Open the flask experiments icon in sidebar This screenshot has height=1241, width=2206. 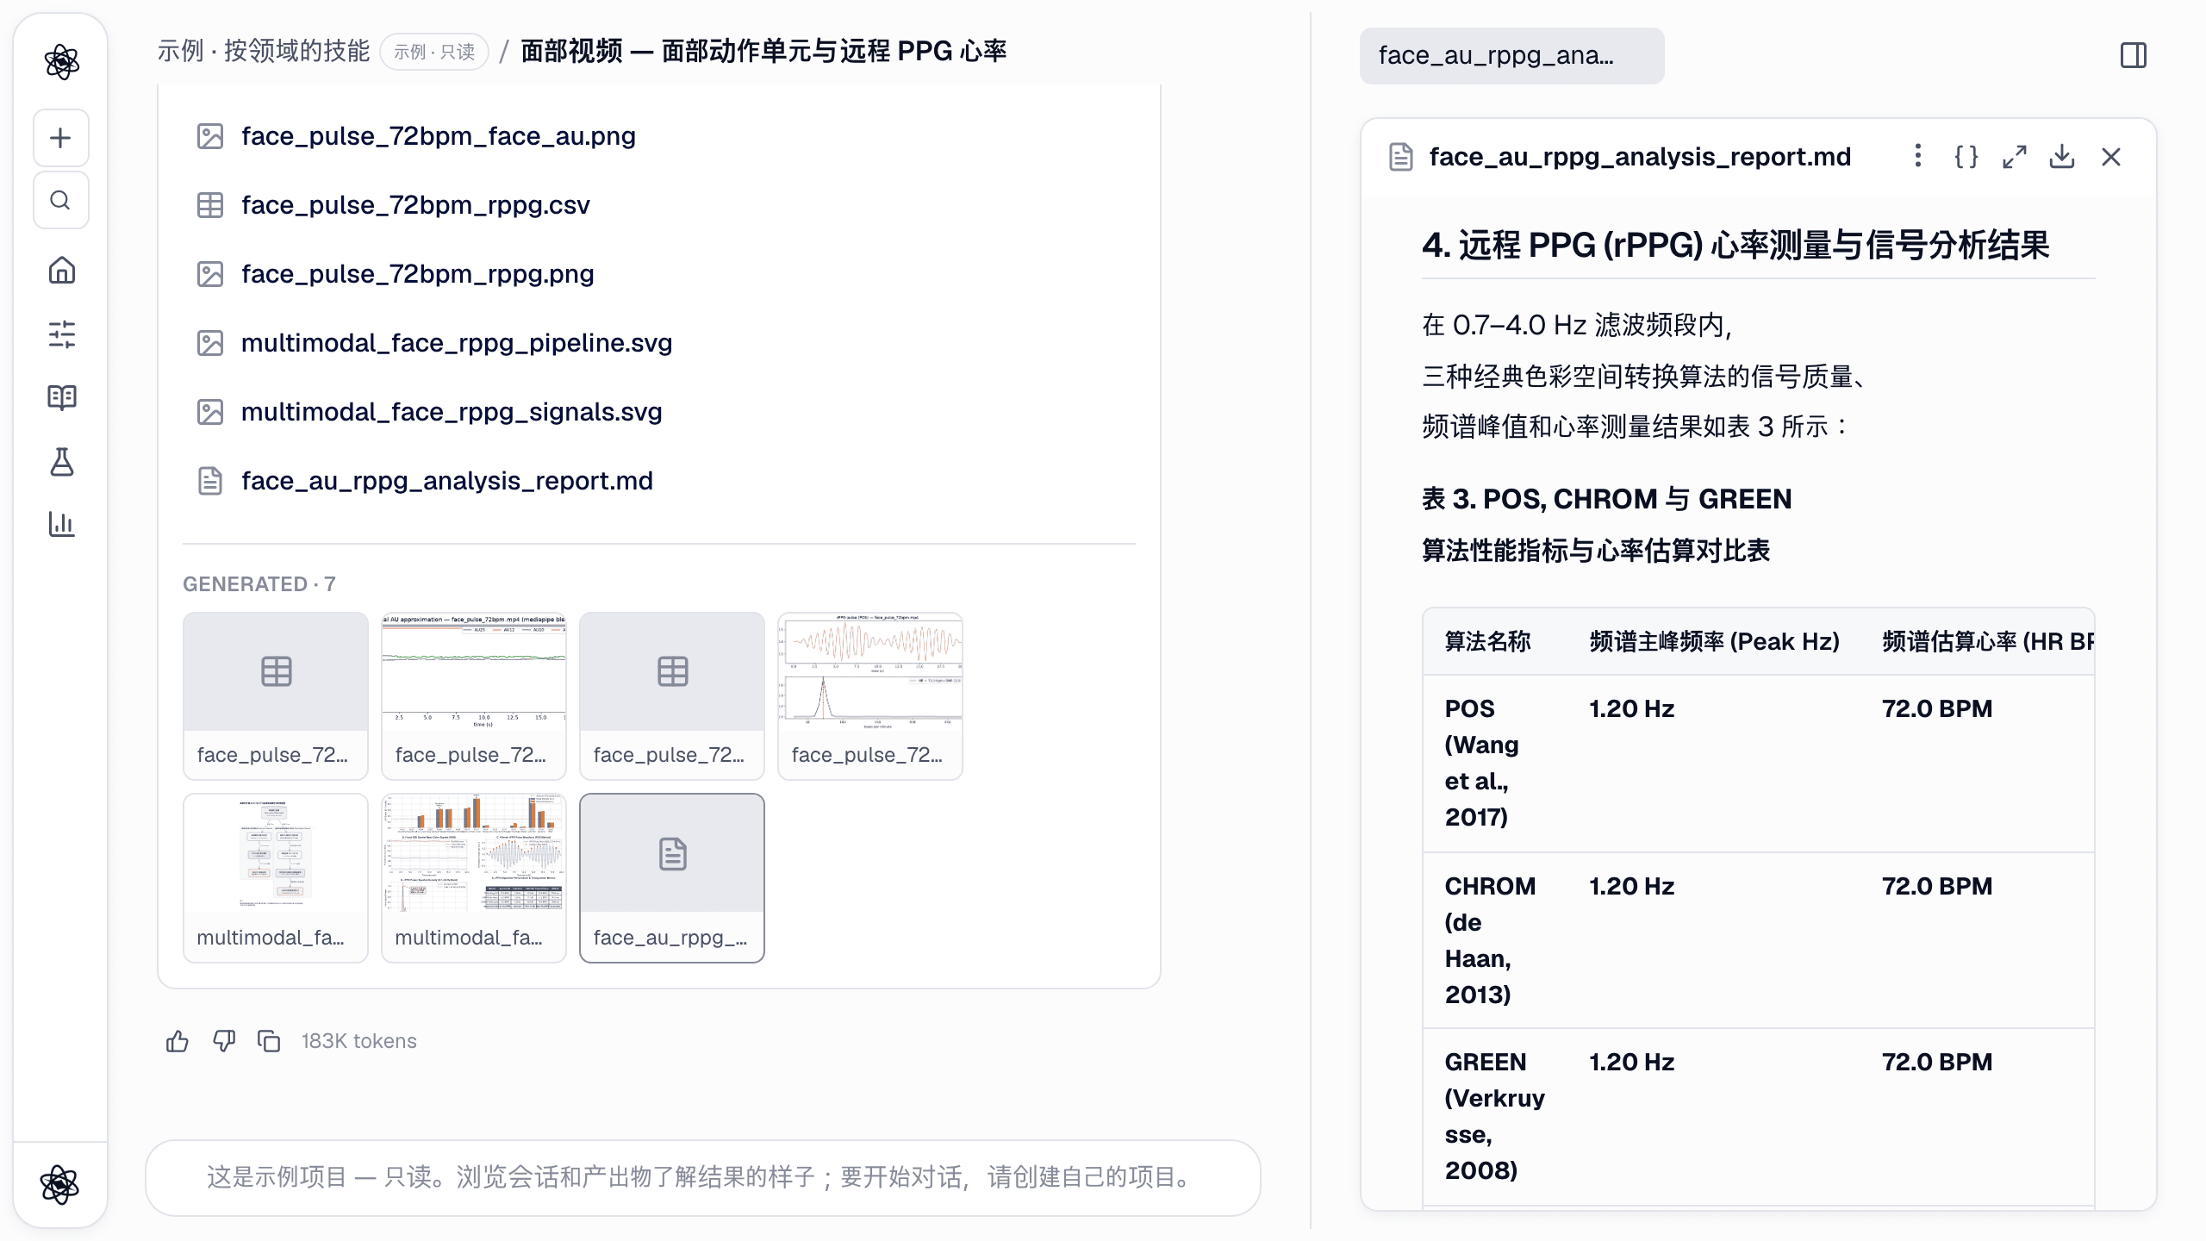[x=61, y=461]
